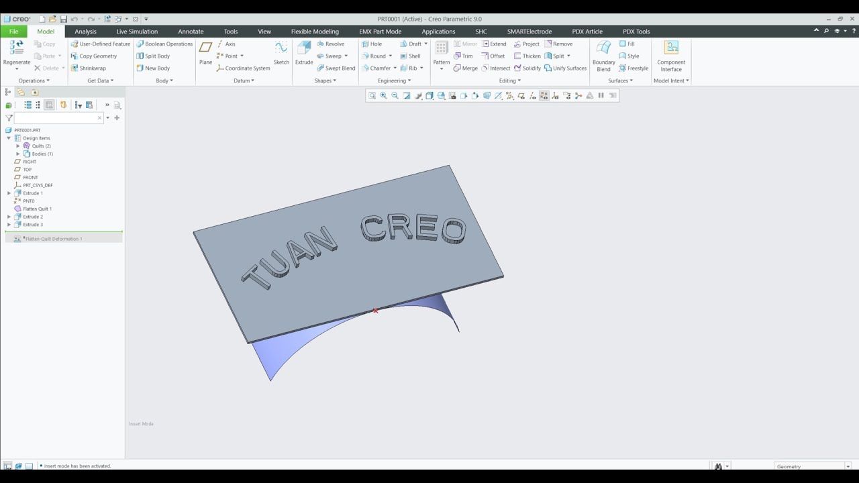Click Unify Surfaces
Viewport: 859px width, 483px height.
click(x=565, y=68)
